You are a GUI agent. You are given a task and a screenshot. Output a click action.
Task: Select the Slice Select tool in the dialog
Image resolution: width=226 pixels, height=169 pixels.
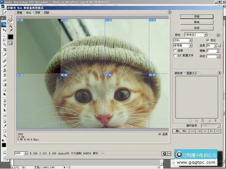click(10, 21)
